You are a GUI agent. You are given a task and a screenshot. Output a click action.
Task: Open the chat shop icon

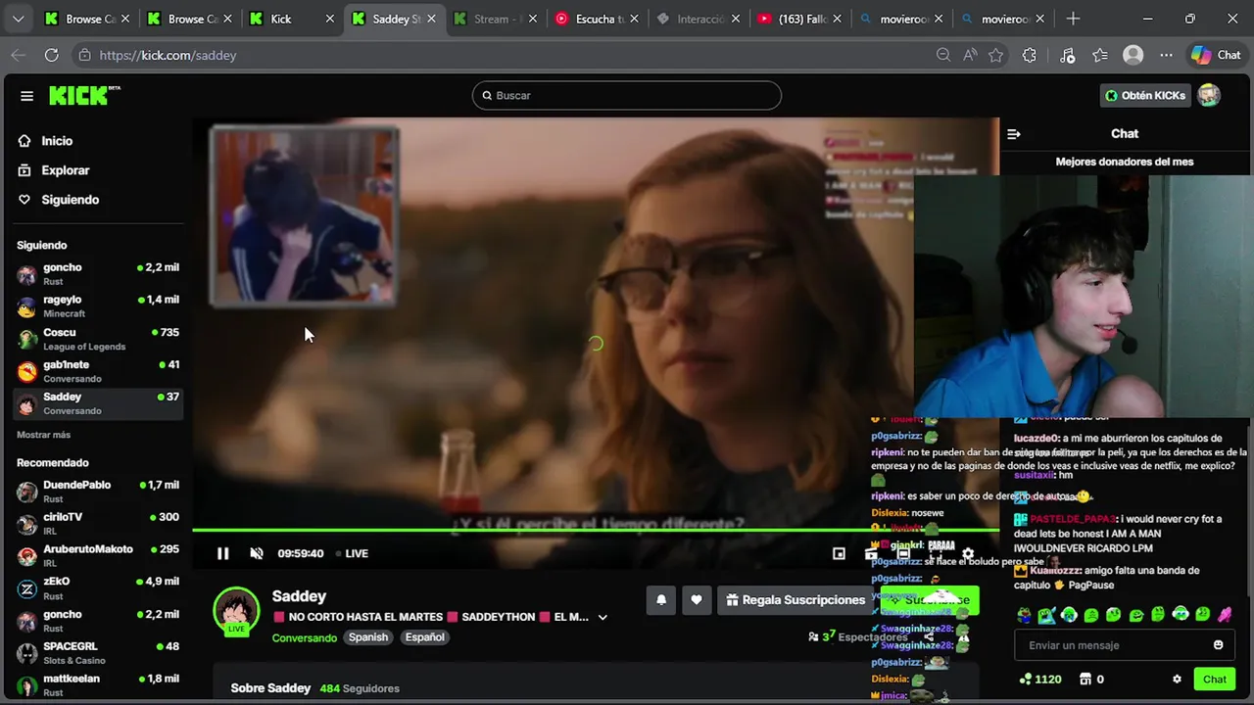(1085, 680)
